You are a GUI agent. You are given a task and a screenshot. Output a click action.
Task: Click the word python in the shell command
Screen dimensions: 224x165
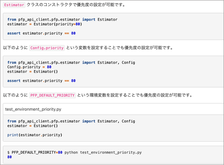(x=71, y=152)
